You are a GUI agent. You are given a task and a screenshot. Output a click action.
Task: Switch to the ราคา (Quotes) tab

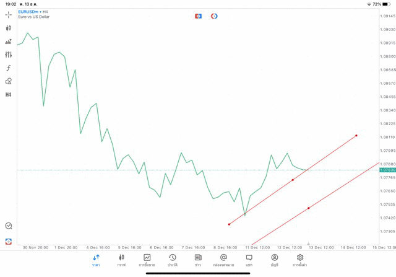click(96, 260)
